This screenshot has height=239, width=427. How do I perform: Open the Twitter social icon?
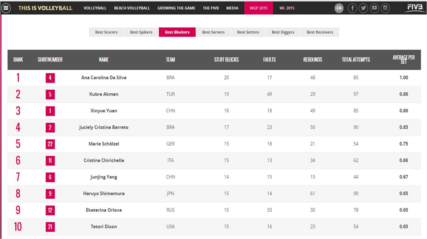point(363,8)
